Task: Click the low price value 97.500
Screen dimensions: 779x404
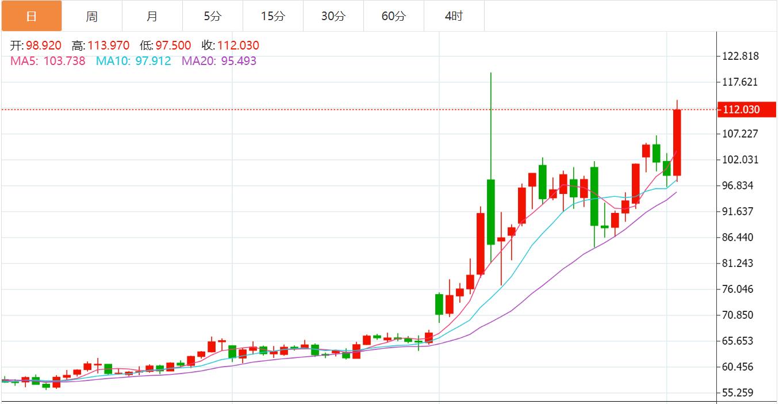Action: (x=173, y=45)
